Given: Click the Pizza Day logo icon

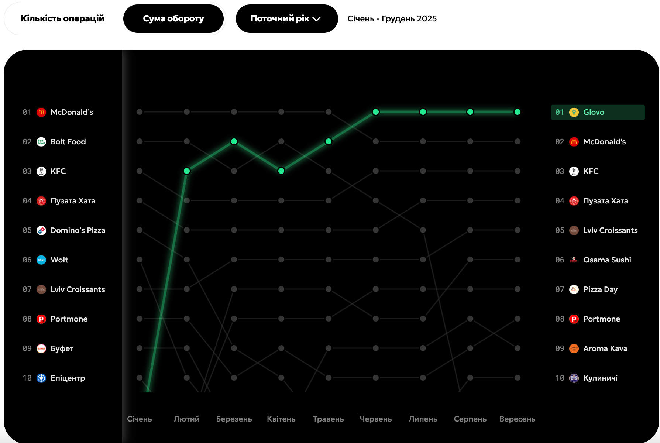Looking at the screenshot, I should click(574, 289).
